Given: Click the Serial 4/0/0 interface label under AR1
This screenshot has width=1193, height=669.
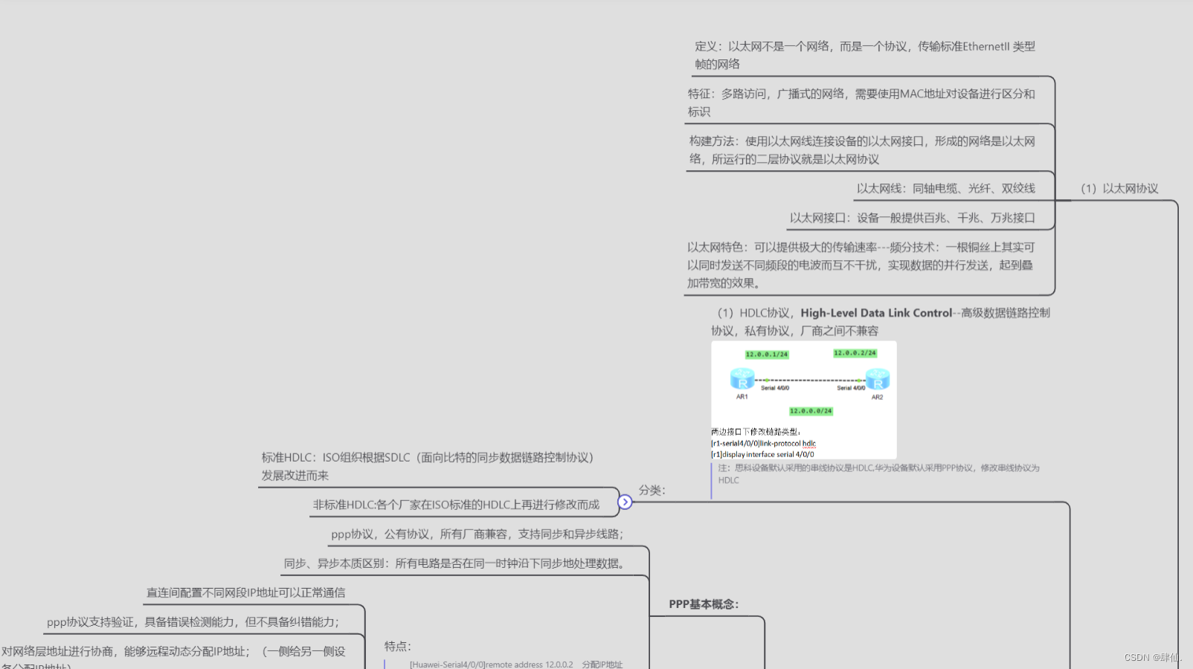Looking at the screenshot, I should (x=774, y=388).
